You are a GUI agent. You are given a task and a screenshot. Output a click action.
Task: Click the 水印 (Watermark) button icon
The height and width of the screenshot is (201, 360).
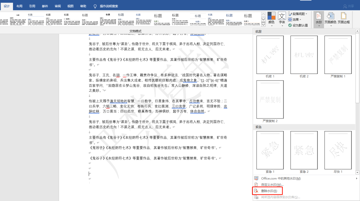point(319,16)
